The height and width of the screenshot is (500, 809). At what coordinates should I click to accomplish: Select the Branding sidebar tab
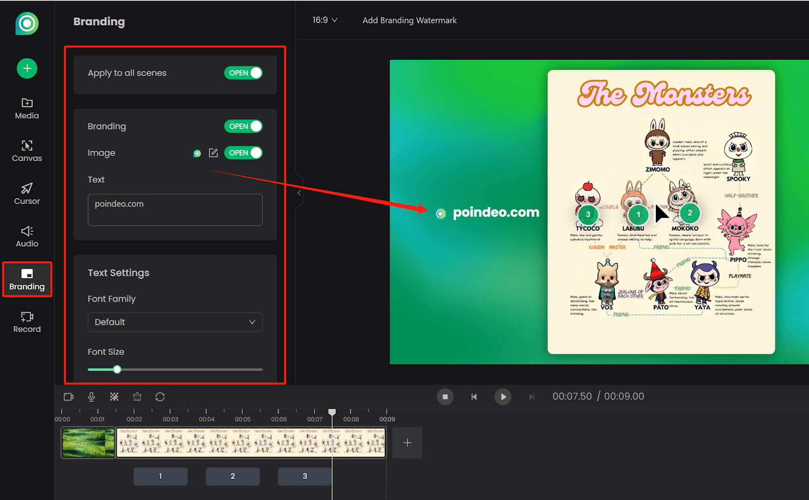click(x=27, y=279)
